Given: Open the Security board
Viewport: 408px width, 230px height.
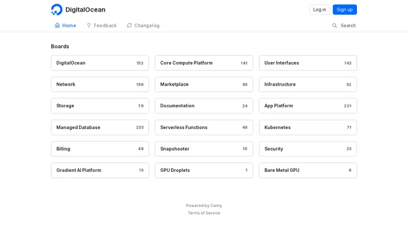Looking at the screenshot, I should (x=308, y=149).
